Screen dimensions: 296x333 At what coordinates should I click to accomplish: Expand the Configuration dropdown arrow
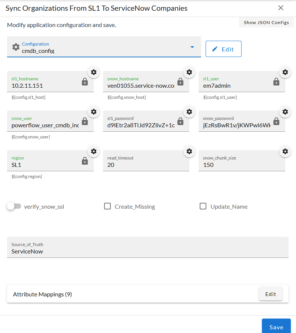coord(192,47)
